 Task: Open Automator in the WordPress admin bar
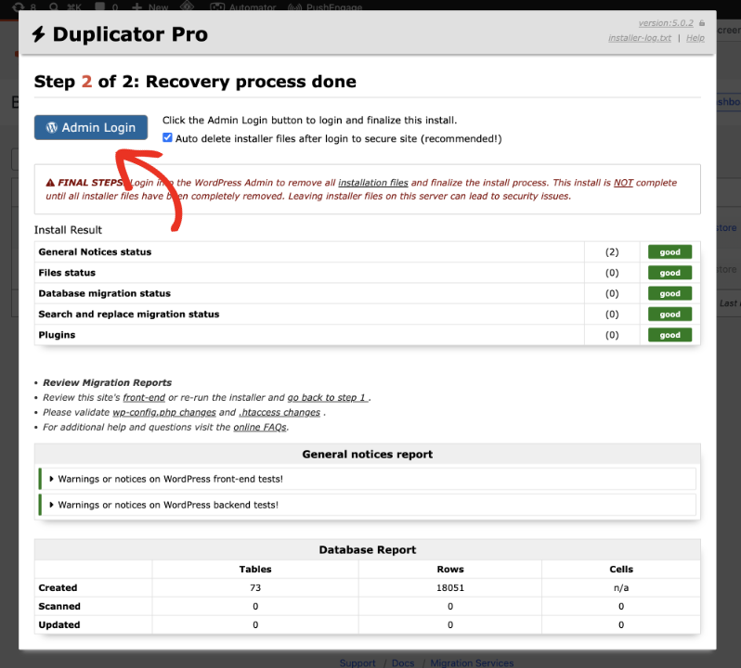pos(243,6)
